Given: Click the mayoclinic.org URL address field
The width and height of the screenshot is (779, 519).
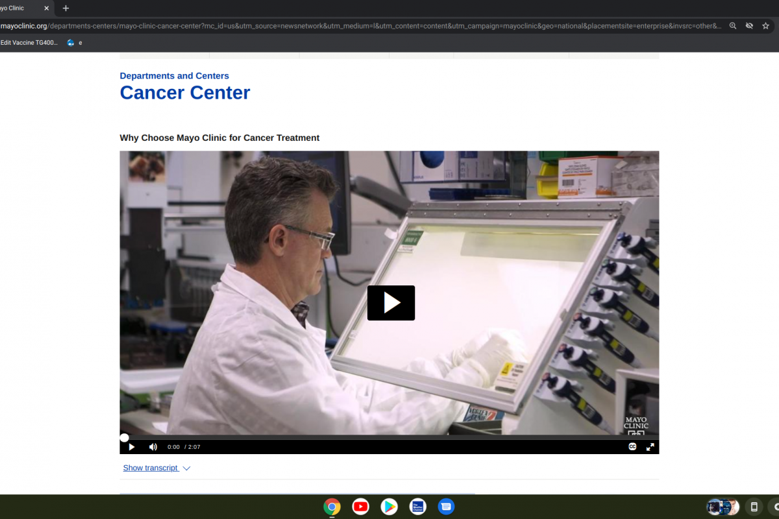Looking at the screenshot, I should pyautogui.click(x=325, y=26).
